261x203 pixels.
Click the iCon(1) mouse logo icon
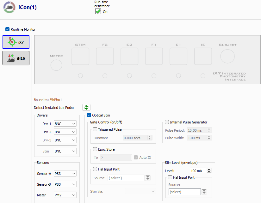9,7
